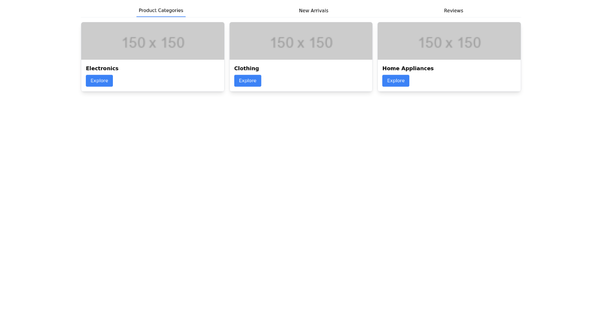This screenshot has height=316, width=602.
Task: Click the Home Appliances placeholder image
Action: coord(448,41)
